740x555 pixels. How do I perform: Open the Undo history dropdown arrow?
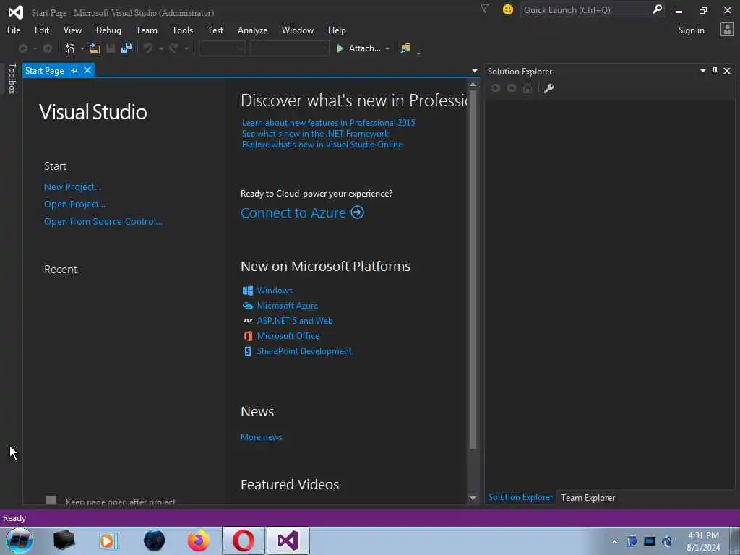(161, 48)
